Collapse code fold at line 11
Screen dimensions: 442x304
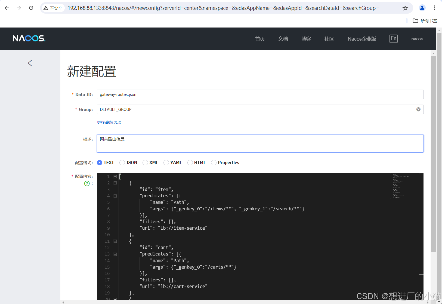[x=115, y=241]
